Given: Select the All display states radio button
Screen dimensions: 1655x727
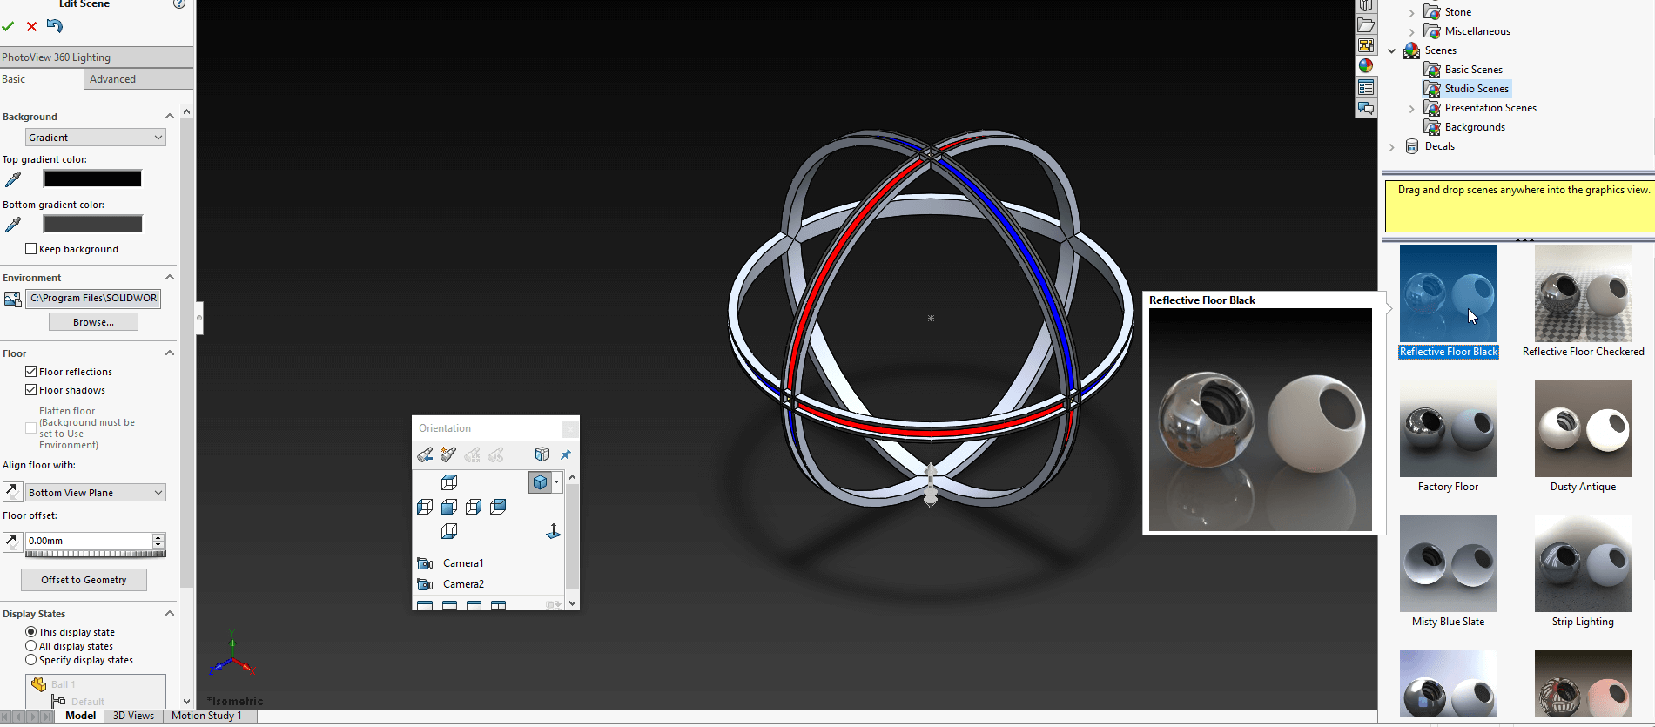Looking at the screenshot, I should coord(31,646).
